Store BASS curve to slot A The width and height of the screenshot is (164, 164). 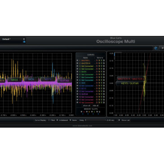pos(97,72)
